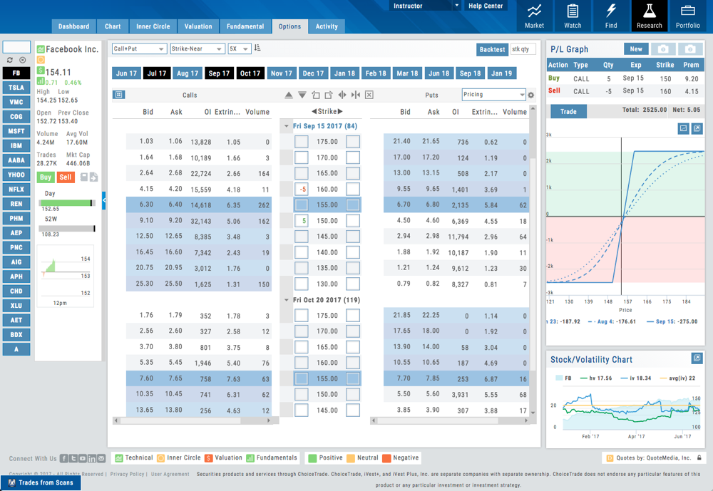713x491 pixels.
Task: Click the green technical chart icon beside Facebook Inc.
Action: (41, 49)
